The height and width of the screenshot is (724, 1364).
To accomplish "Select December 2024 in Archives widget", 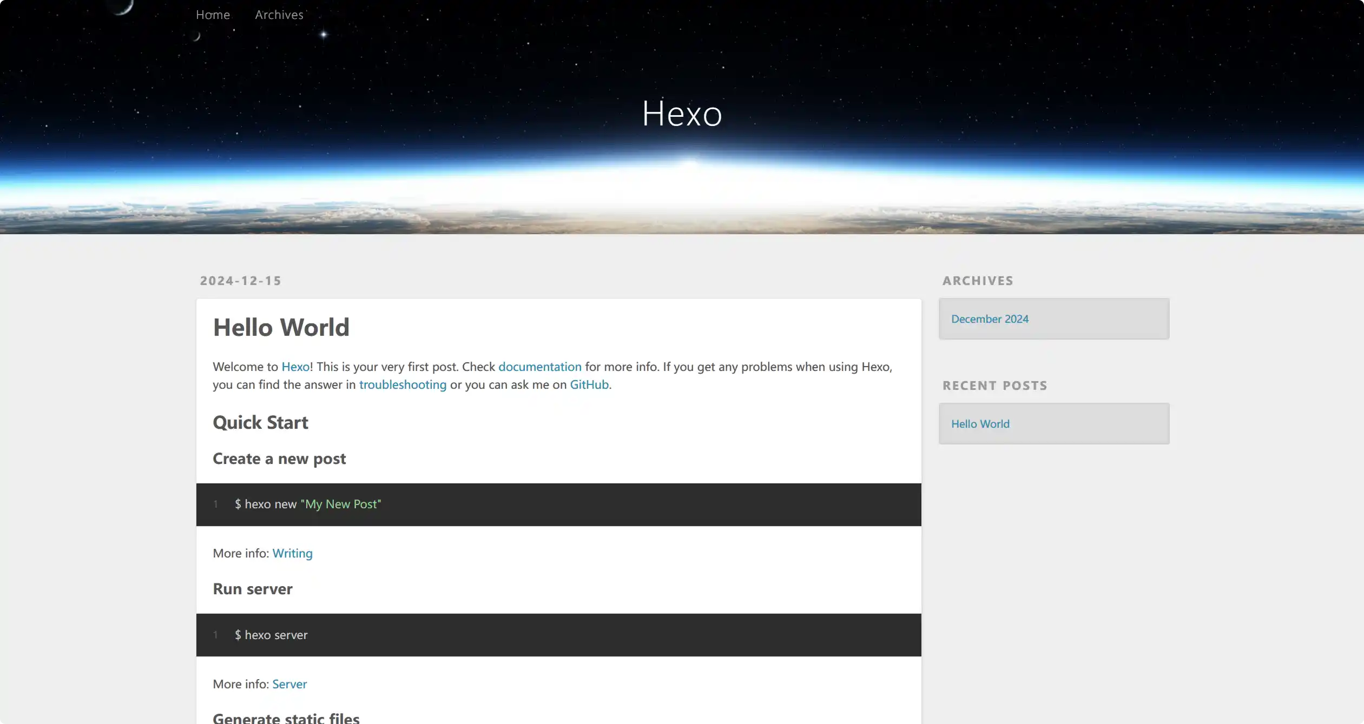I will pos(990,319).
